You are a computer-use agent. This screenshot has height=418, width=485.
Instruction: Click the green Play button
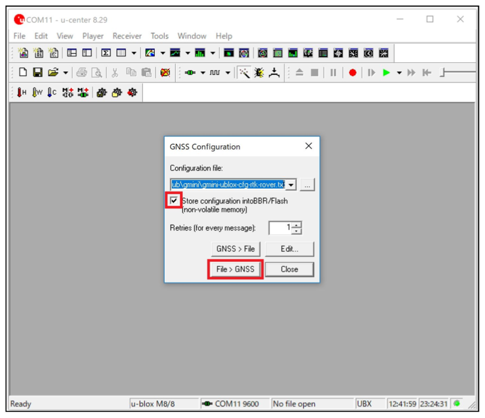click(x=386, y=73)
